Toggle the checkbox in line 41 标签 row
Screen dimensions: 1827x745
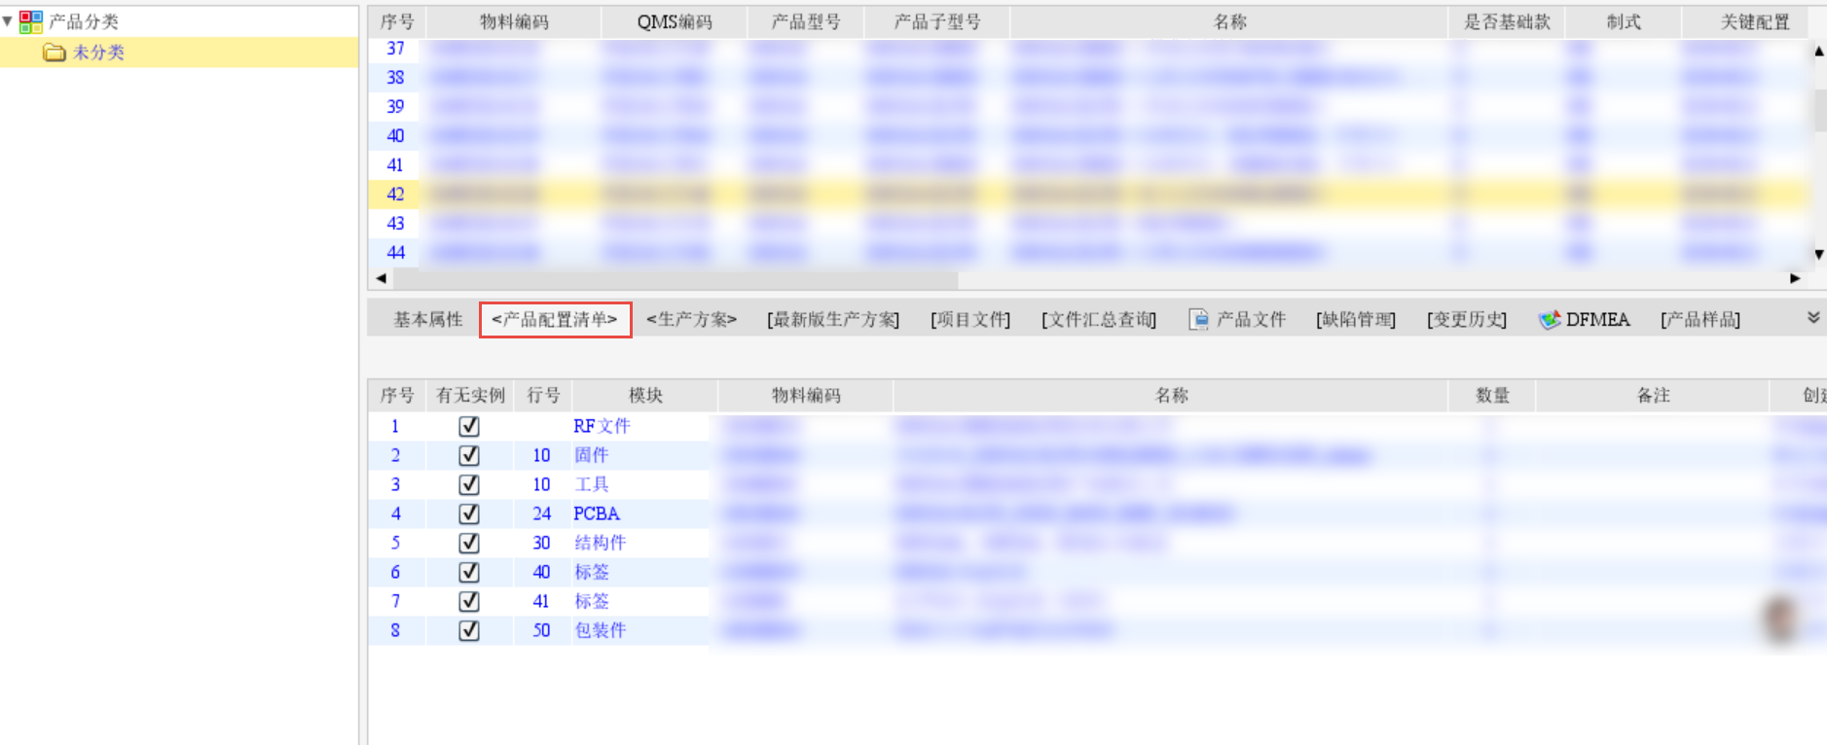(x=469, y=601)
